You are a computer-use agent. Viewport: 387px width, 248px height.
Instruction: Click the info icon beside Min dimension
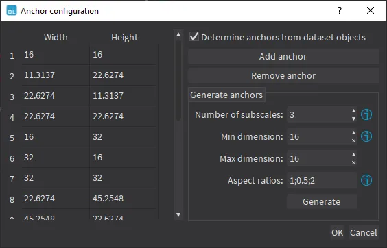click(x=366, y=136)
